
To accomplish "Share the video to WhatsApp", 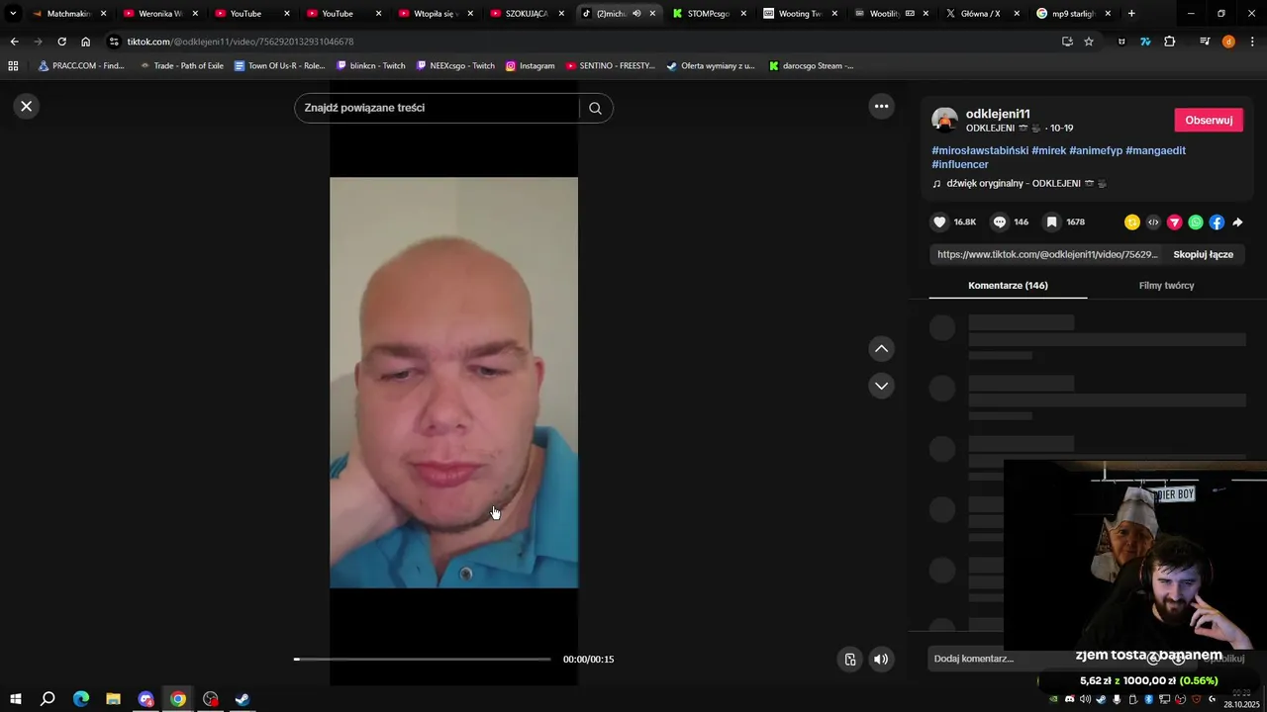I will click(x=1196, y=222).
